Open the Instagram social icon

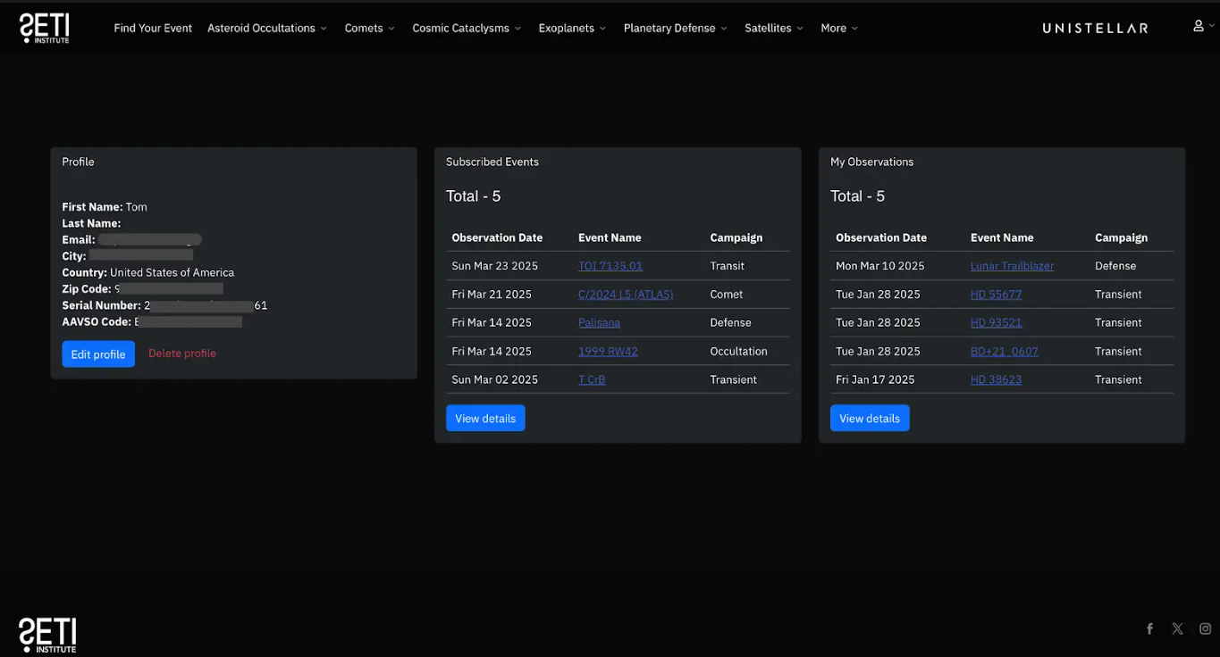[x=1205, y=628]
